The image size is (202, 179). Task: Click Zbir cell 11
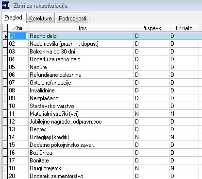coord(18,114)
